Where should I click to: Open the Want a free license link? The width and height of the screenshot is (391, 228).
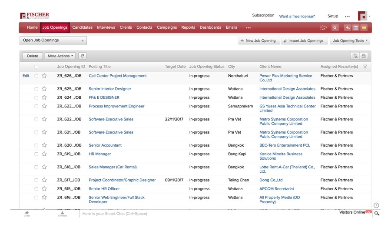click(x=297, y=16)
